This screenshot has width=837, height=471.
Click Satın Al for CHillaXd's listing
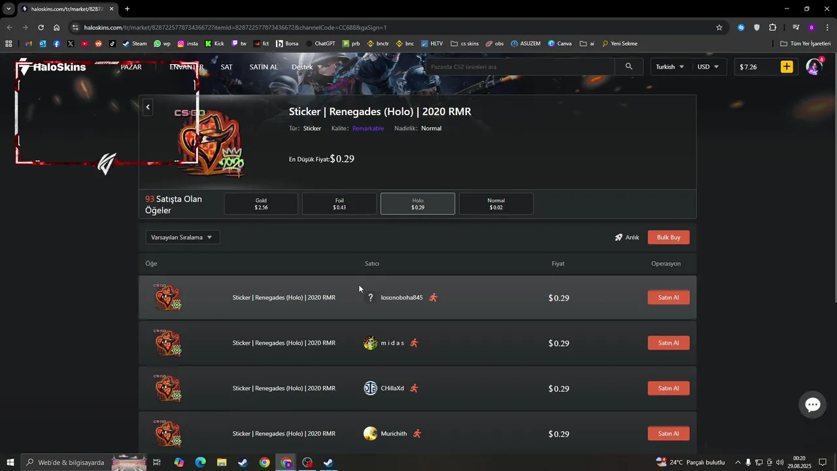tap(668, 388)
